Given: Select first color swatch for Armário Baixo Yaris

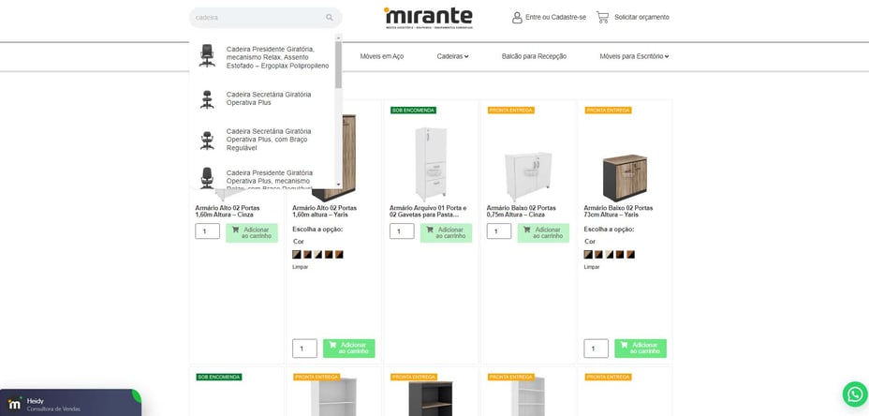Looking at the screenshot, I should click(588, 255).
